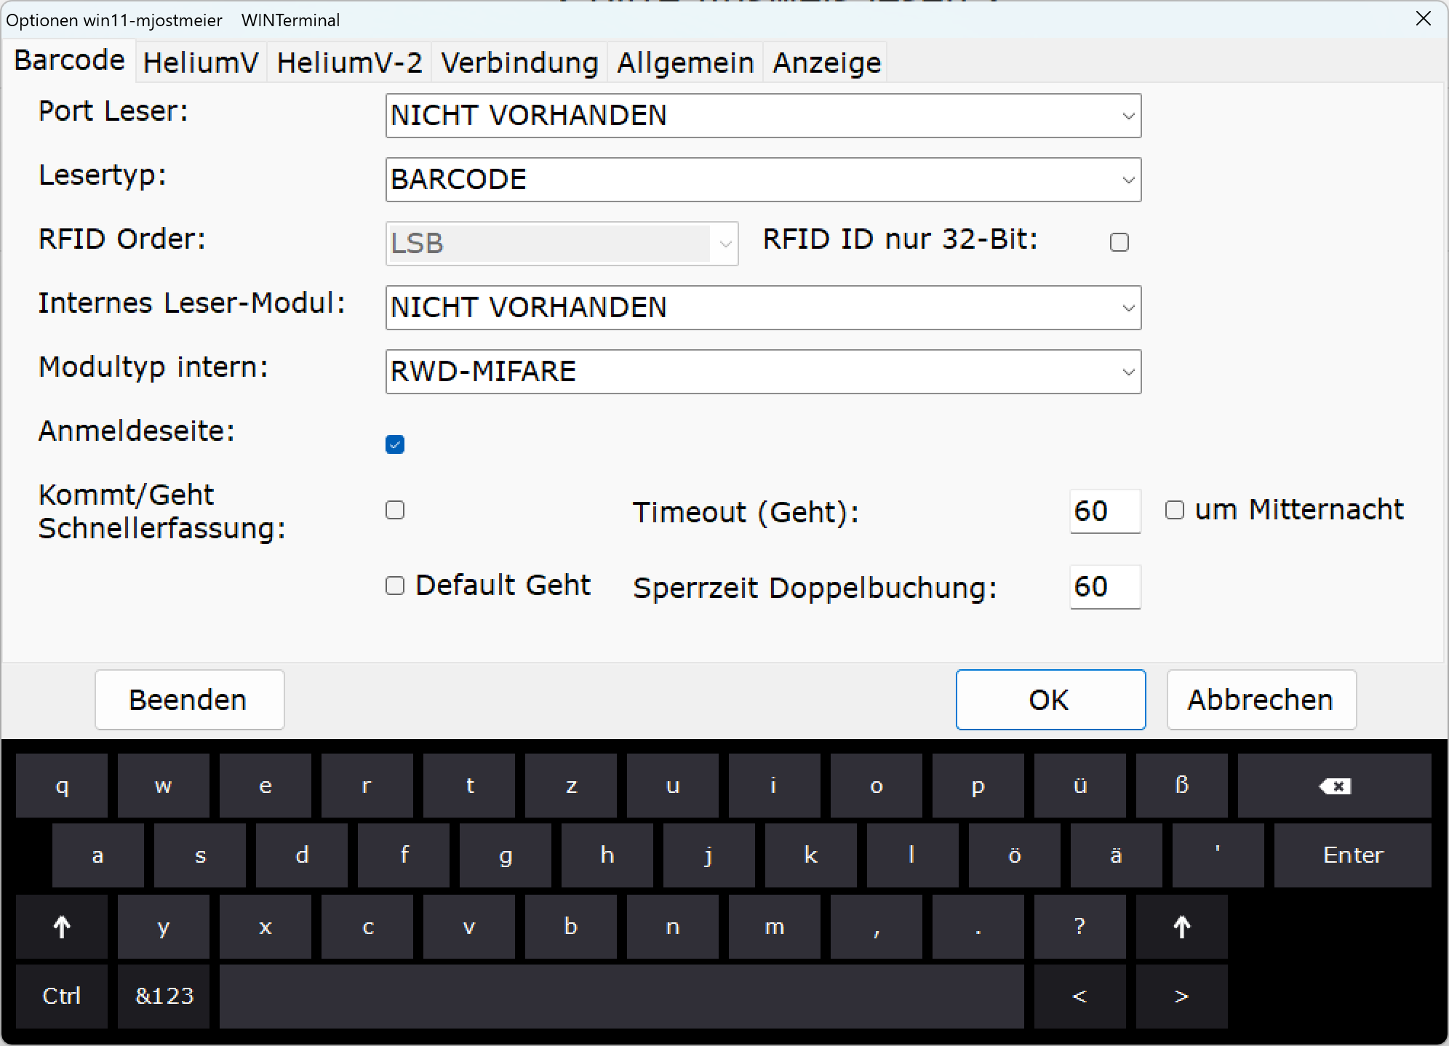Cancel with the Abbrechen button
Screen dimensions: 1449x1046
click(1261, 700)
